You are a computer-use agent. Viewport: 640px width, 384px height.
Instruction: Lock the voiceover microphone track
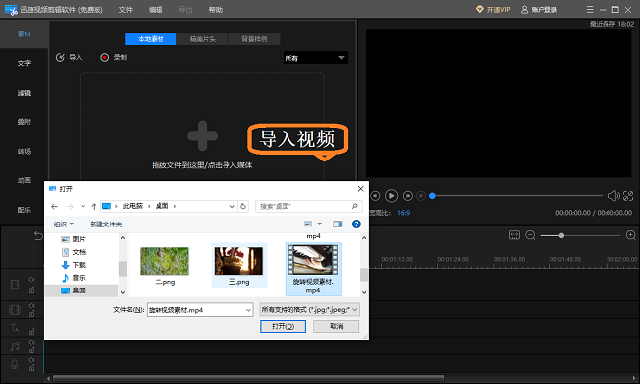click(32, 368)
